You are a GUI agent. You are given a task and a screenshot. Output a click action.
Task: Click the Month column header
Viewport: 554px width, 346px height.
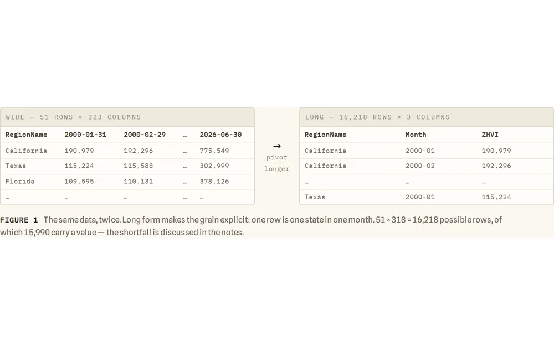(x=416, y=135)
